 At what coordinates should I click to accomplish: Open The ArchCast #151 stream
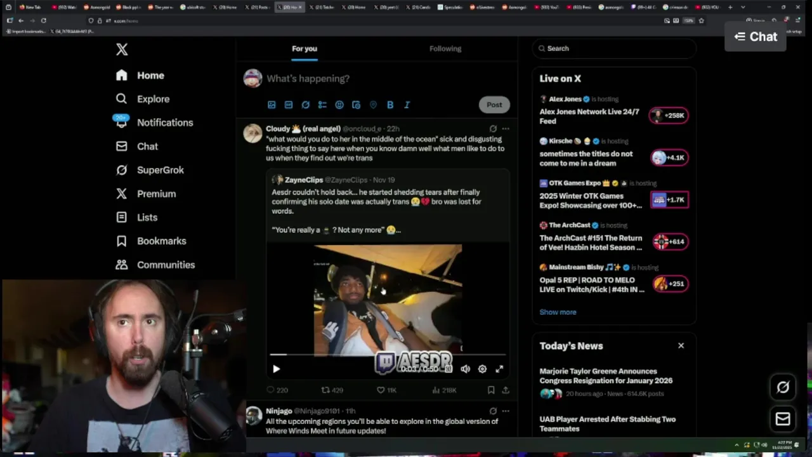pyautogui.click(x=591, y=242)
